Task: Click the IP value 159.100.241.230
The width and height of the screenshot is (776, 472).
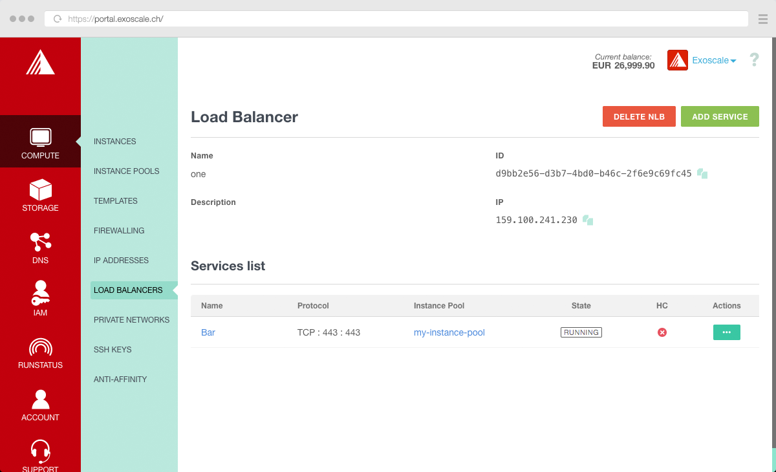Action: pyautogui.click(x=537, y=220)
